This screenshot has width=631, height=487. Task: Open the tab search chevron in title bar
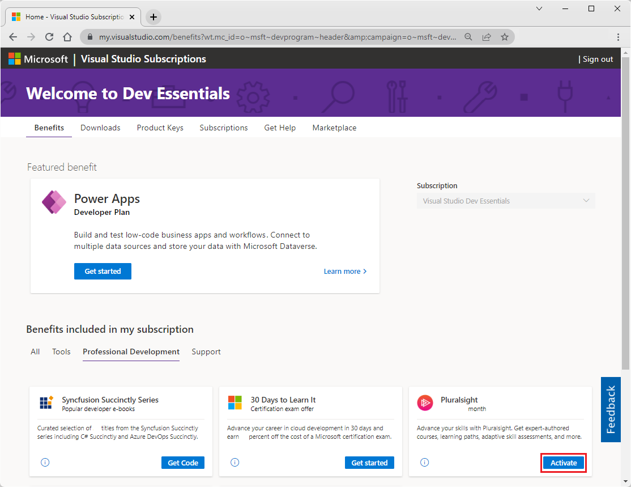point(539,9)
